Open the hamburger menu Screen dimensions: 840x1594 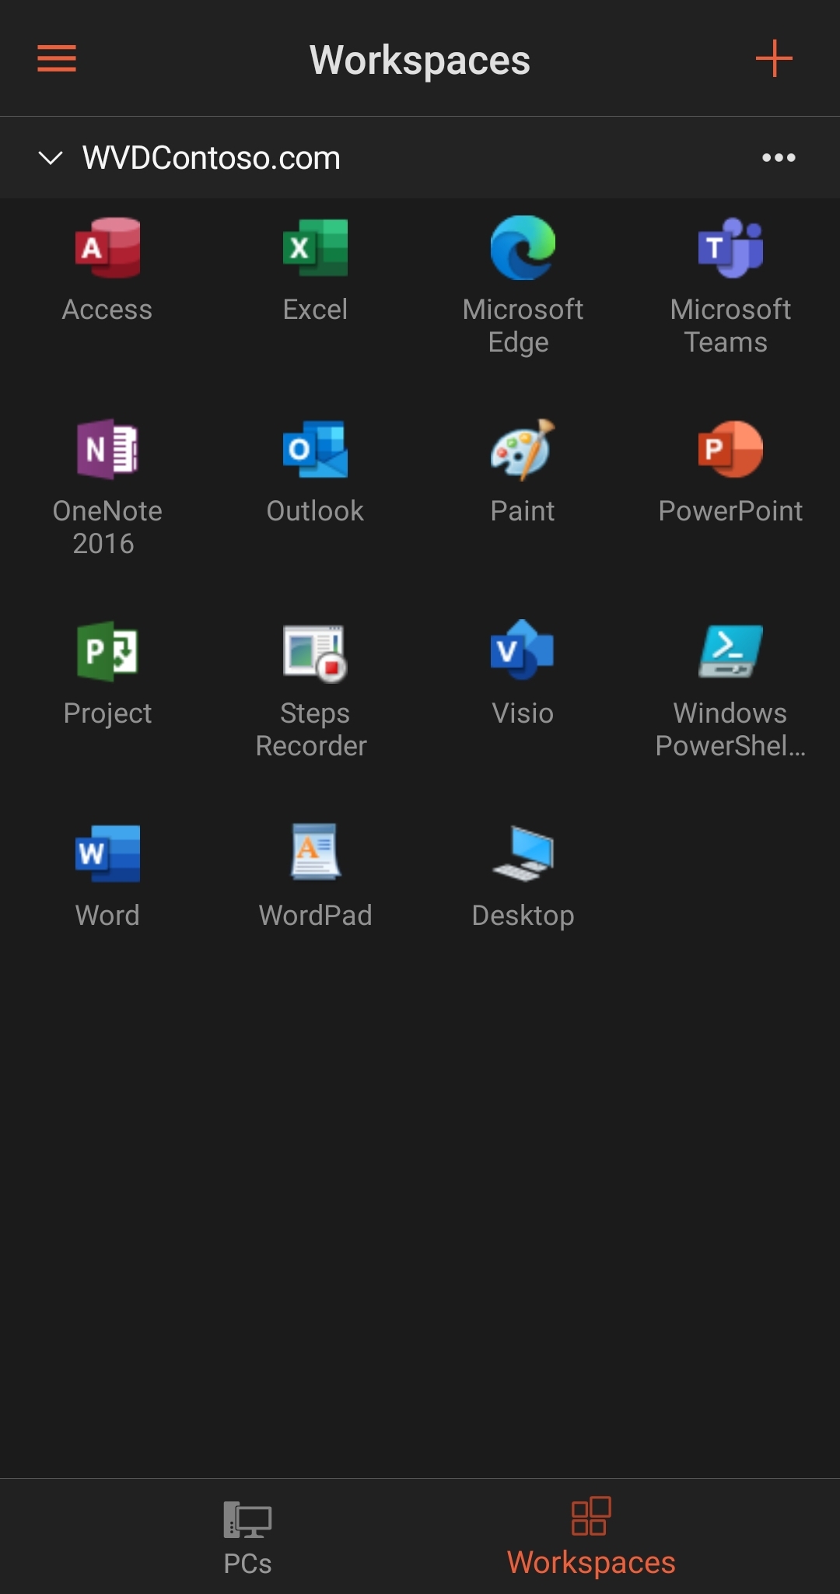tap(57, 58)
